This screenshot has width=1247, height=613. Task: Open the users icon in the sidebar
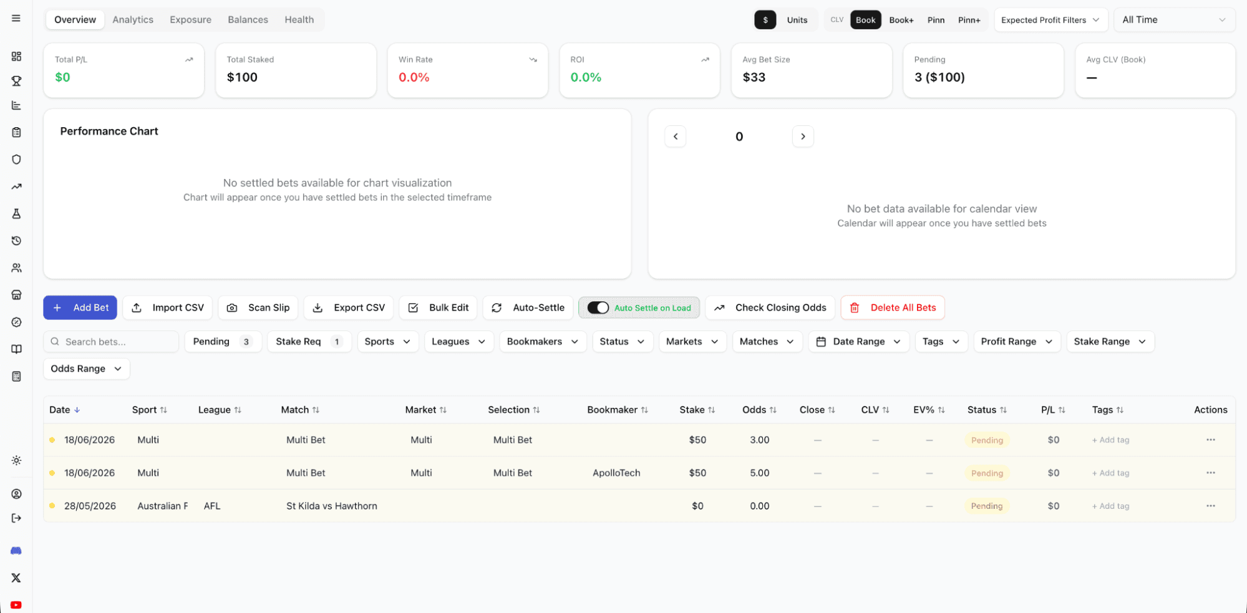pyautogui.click(x=16, y=268)
